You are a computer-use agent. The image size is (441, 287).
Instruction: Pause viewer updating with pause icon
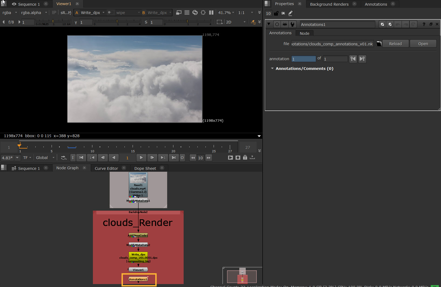click(211, 13)
